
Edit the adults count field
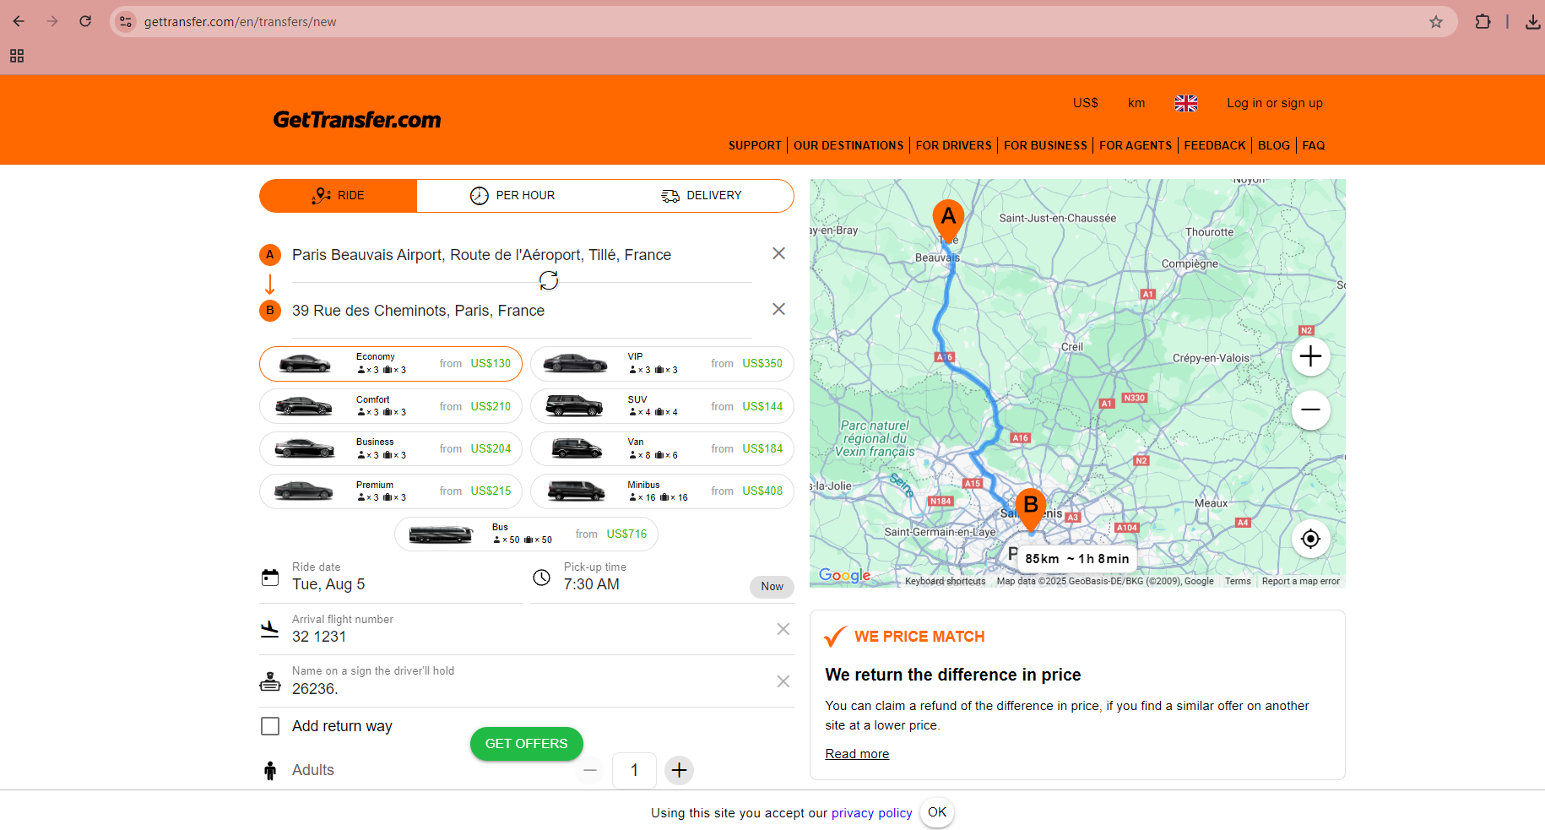634,770
